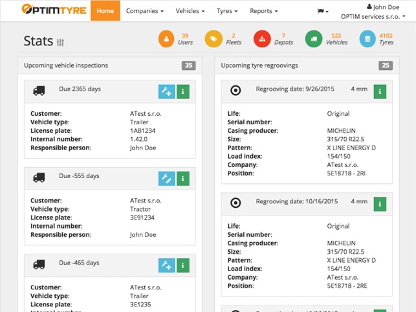Click the OptimTyre logo

(x=54, y=10)
